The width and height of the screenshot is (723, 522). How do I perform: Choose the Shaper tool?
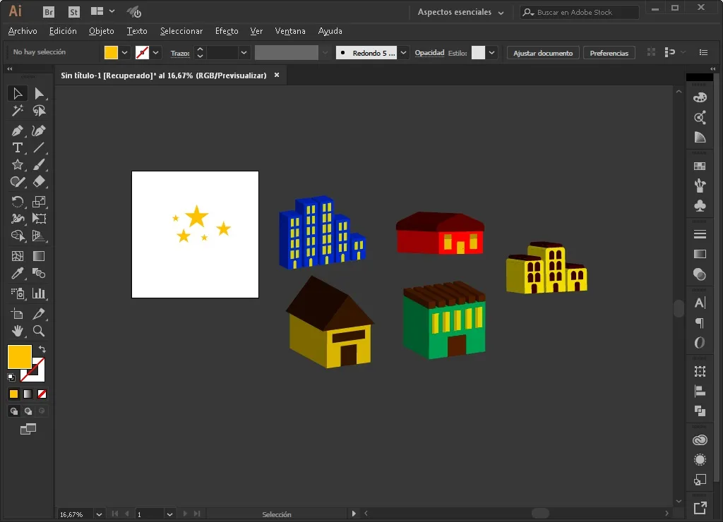[18, 181]
